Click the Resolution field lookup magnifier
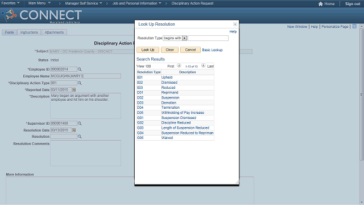This screenshot has width=364, height=205. pos(80,137)
